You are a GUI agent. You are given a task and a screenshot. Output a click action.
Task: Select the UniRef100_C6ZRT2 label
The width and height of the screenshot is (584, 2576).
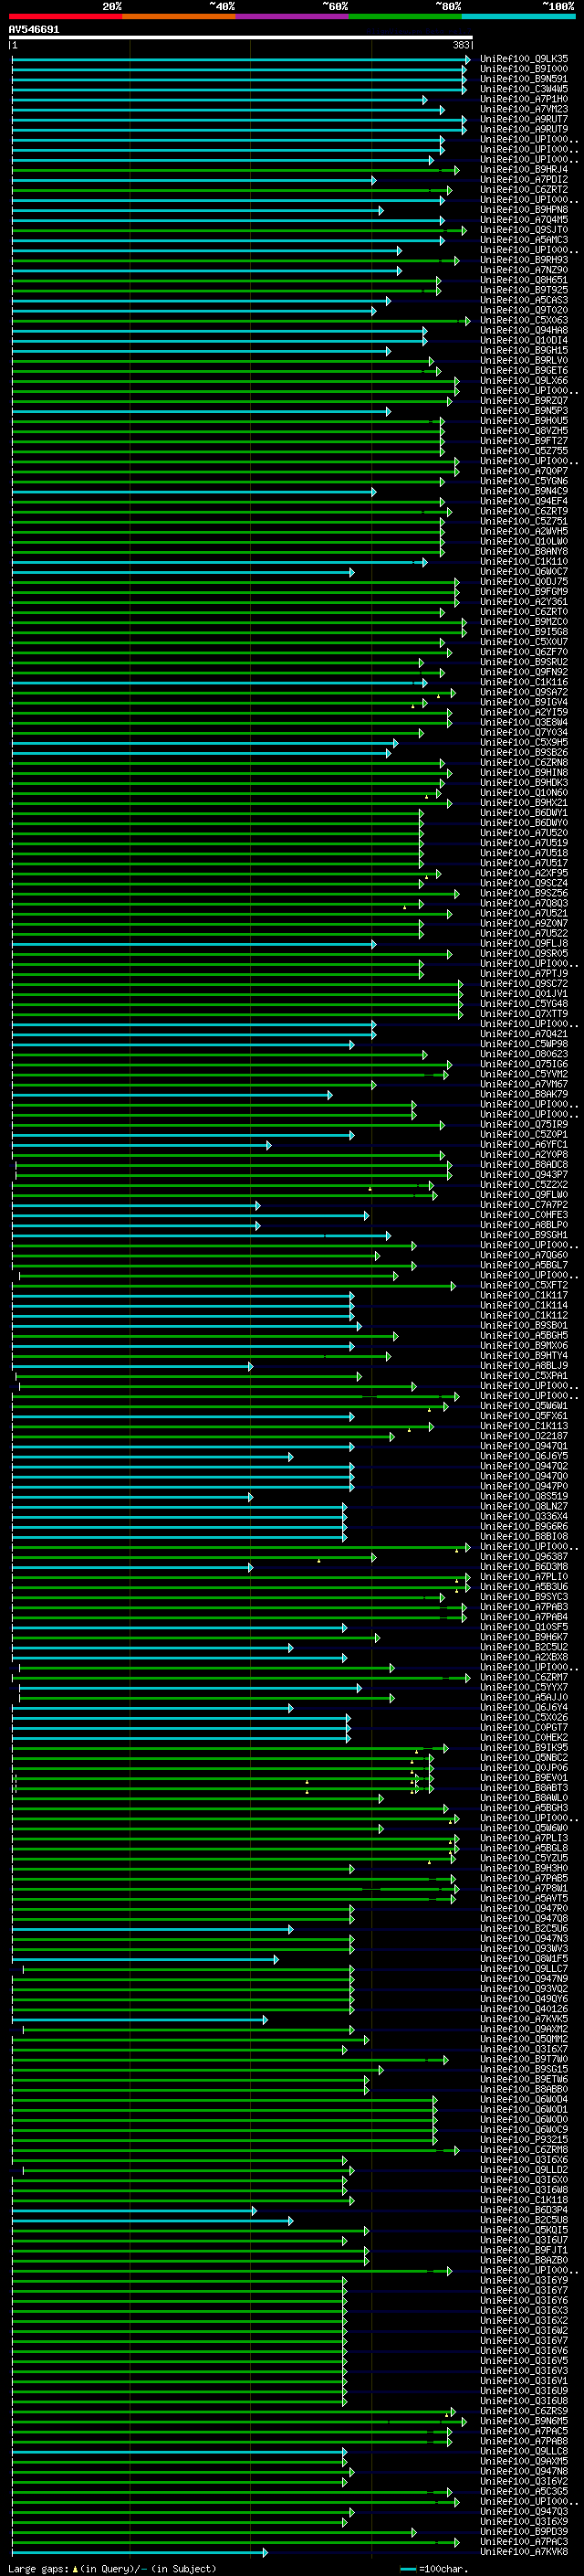point(524,190)
